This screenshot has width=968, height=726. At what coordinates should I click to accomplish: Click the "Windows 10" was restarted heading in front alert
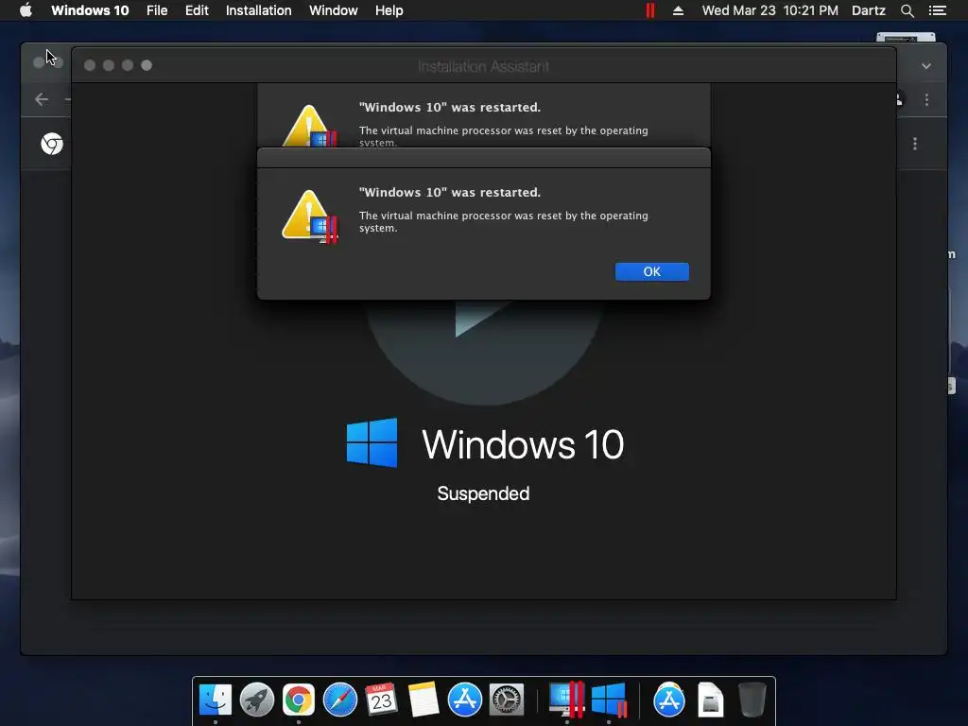click(449, 192)
